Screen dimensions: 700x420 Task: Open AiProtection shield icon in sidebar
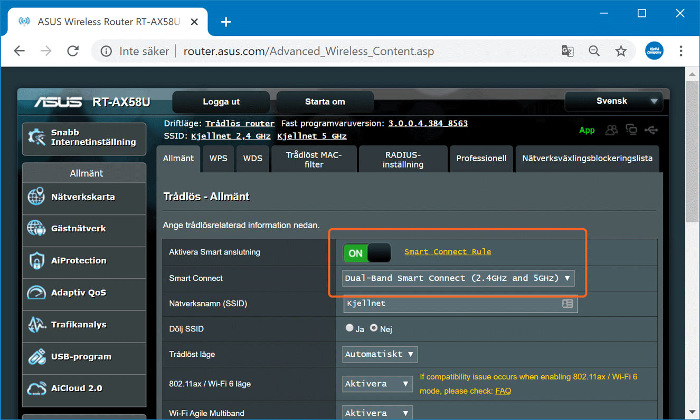36,261
